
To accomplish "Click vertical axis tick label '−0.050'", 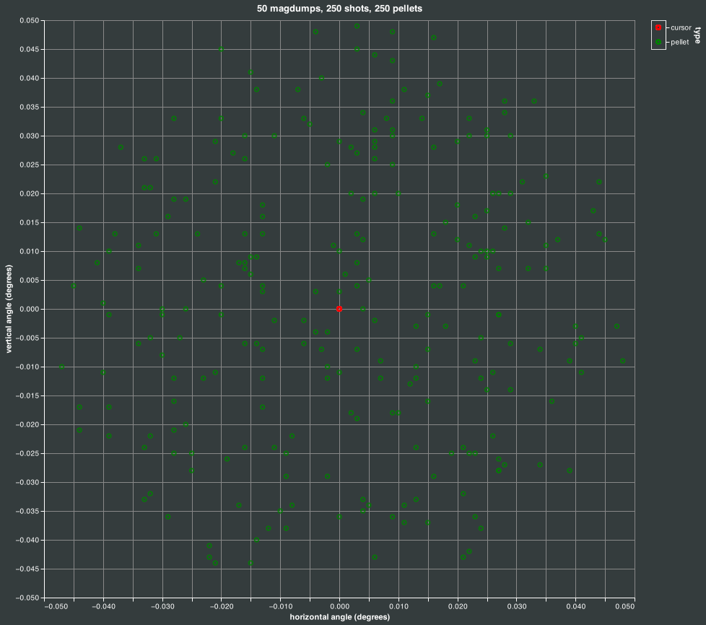I will coord(27,598).
